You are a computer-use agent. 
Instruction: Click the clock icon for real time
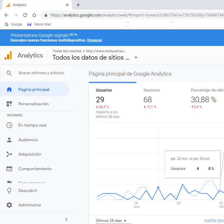[9, 125]
